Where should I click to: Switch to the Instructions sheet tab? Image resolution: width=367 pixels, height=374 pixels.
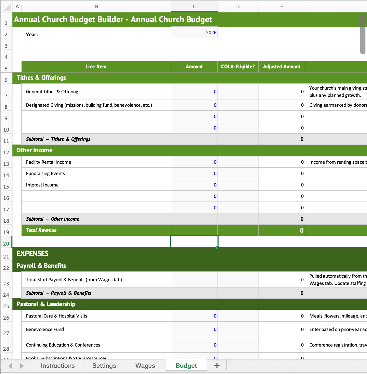pos(58,365)
